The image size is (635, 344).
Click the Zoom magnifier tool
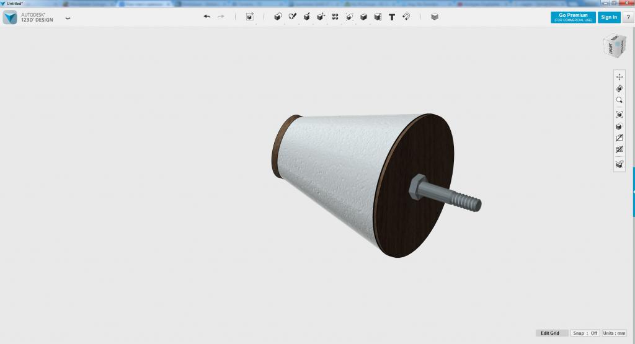click(x=619, y=100)
